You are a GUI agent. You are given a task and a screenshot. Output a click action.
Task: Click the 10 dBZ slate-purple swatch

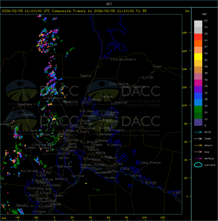coord(198,122)
